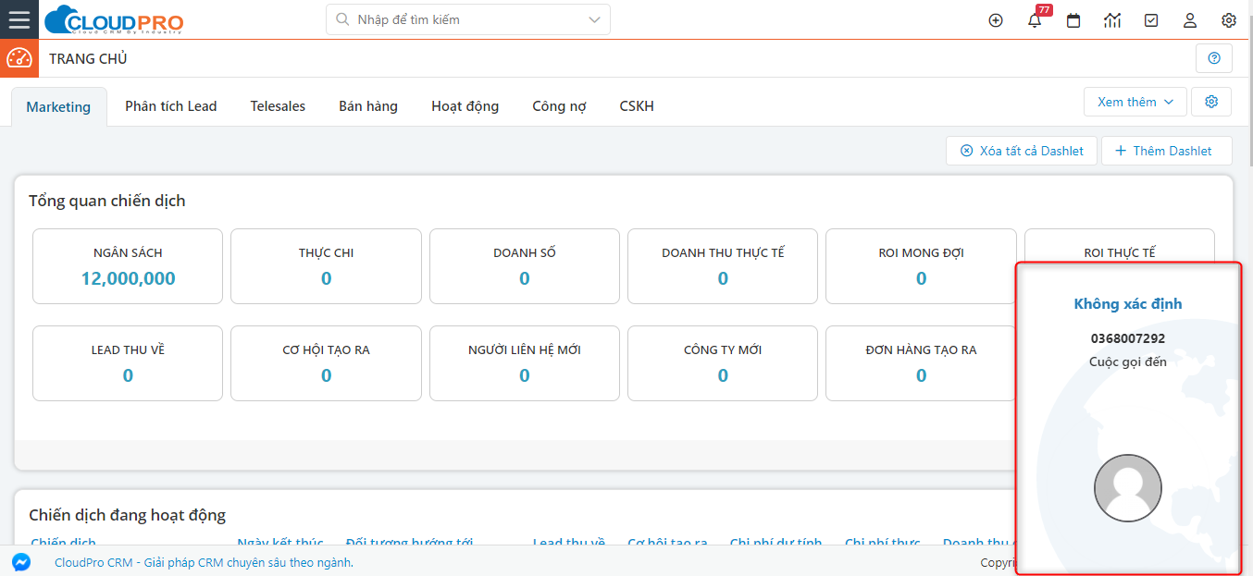Click the caller avatar picture
1253x576 pixels.
(x=1128, y=488)
